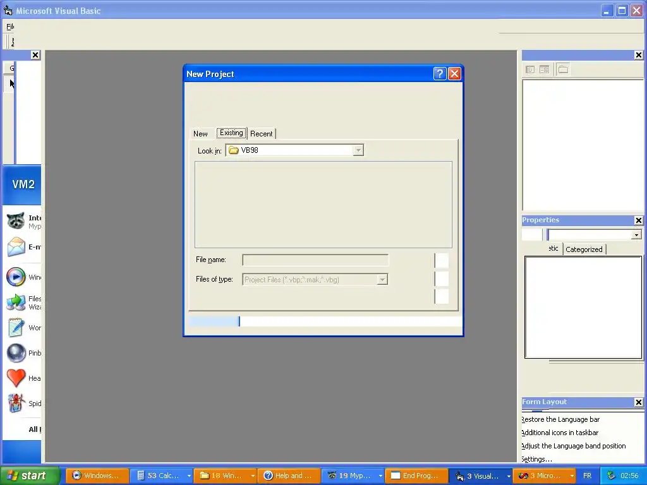Switch to Help and Support taskbar button
Image resolution: width=647 pixels, height=485 pixels.
click(x=289, y=476)
